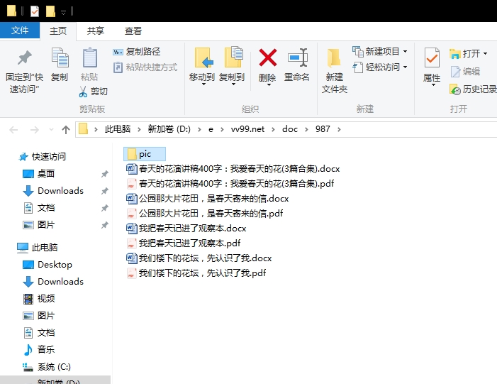
Task: Create New folder (新建文件夹)
Action: (335, 71)
